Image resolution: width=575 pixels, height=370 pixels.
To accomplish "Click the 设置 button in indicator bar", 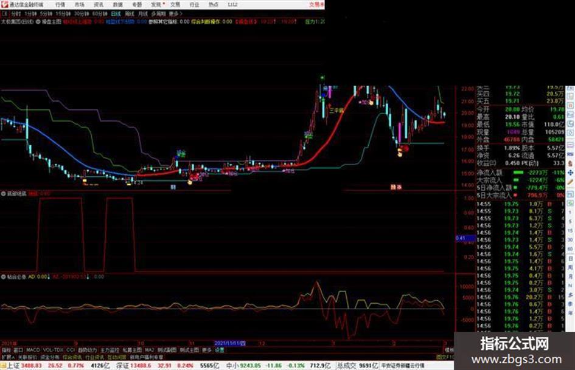I will point(220,350).
